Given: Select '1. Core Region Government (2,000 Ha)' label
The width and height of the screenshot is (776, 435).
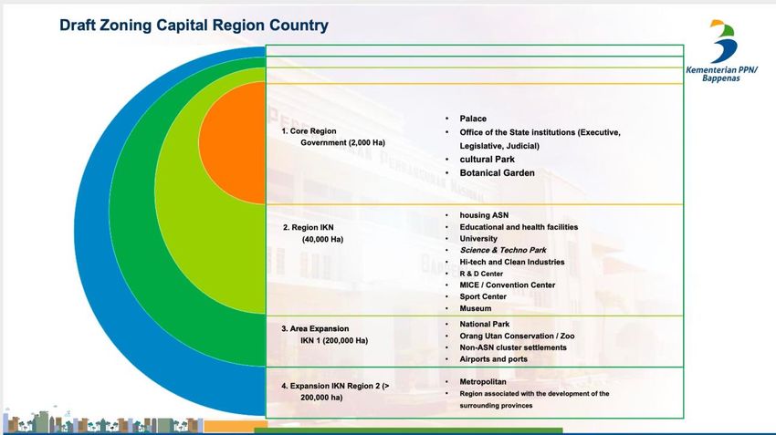Looking at the screenshot, I should (333, 137).
